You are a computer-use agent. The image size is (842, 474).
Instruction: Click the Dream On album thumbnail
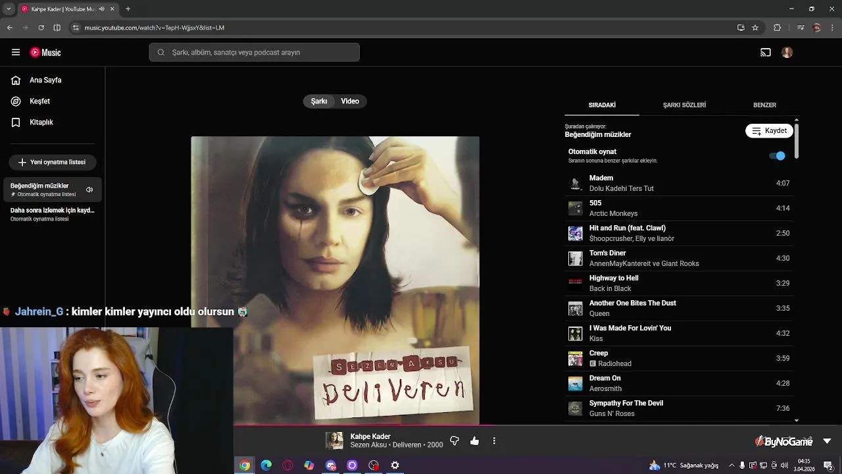[x=576, y=384]
